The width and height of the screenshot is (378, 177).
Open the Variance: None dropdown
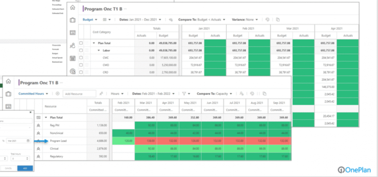245,20
